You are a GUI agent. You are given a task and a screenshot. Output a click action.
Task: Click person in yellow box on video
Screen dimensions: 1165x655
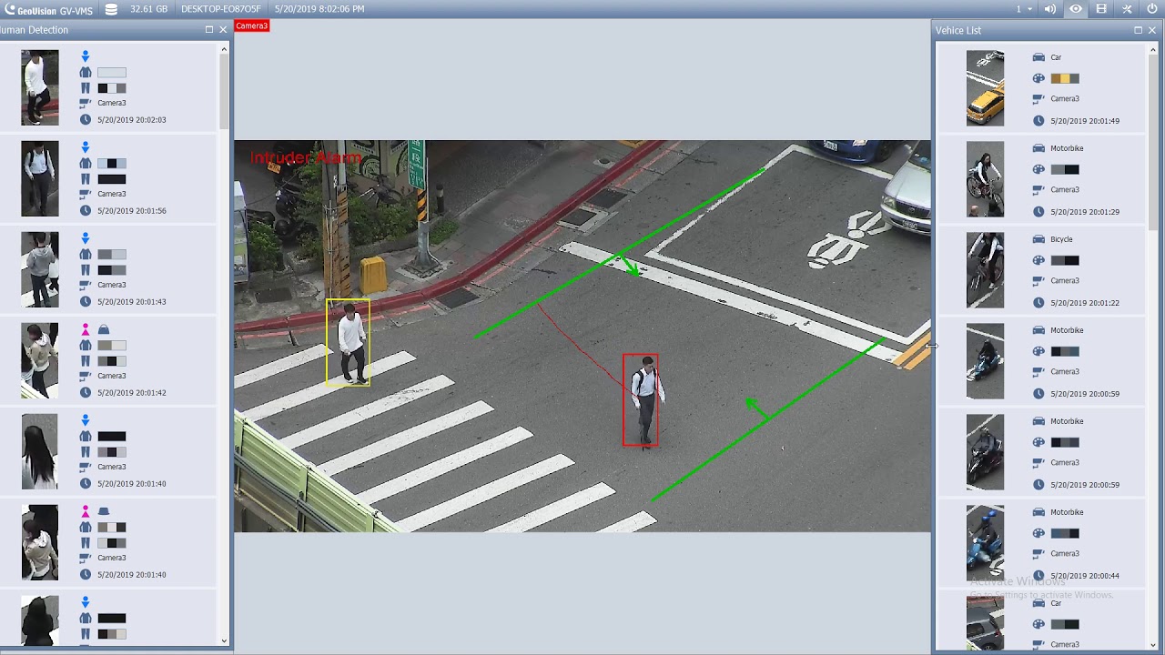pos(350,343)
